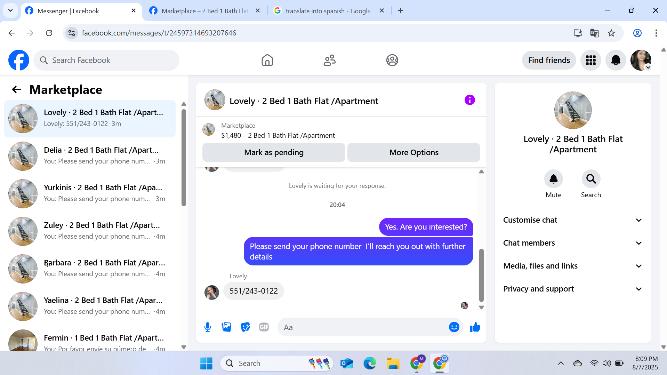667x375 pixels.
Task: Open the account profile picture menu
Action: pyautogui.click(x=641, y=60)
